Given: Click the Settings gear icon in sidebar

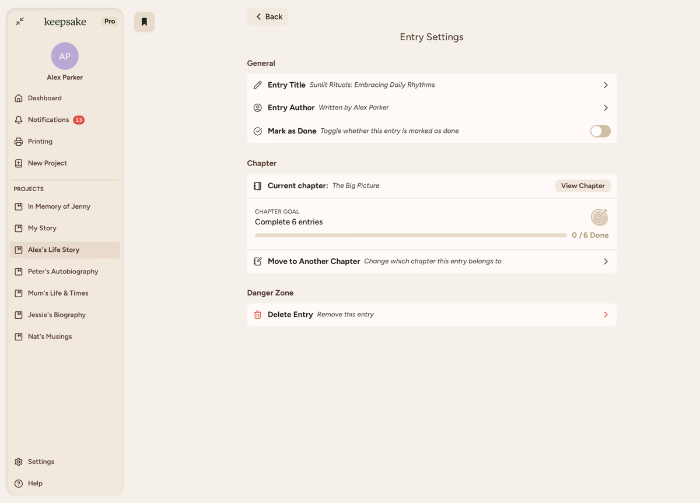Looking at the screenshot, I should coord(19,462).
